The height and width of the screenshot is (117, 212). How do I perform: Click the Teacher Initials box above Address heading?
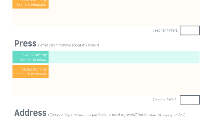click(x=190, y=100)
